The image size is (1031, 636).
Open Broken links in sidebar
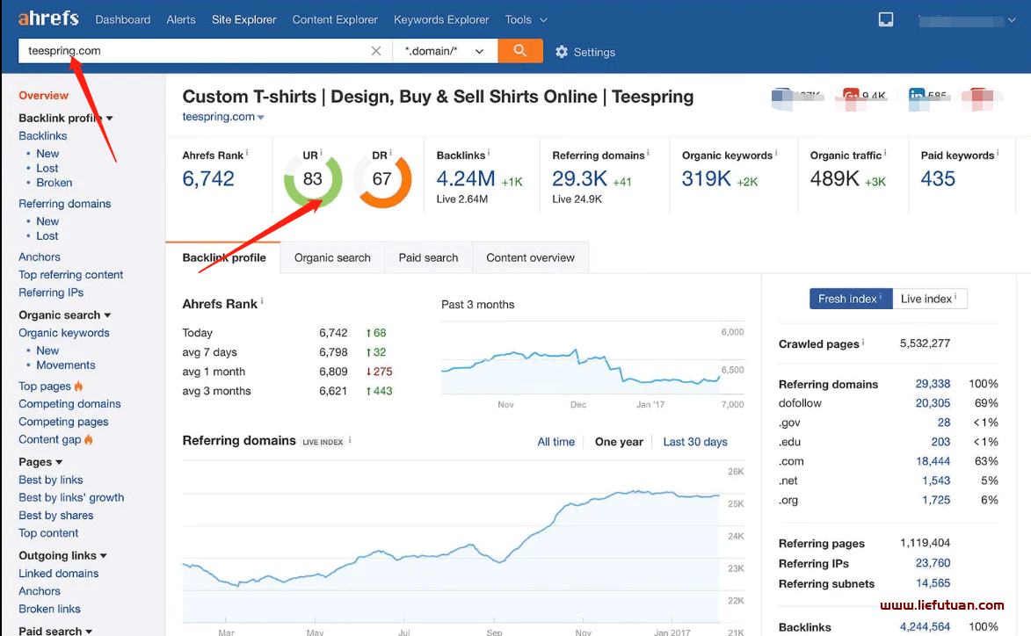click(x=49, y=609)
